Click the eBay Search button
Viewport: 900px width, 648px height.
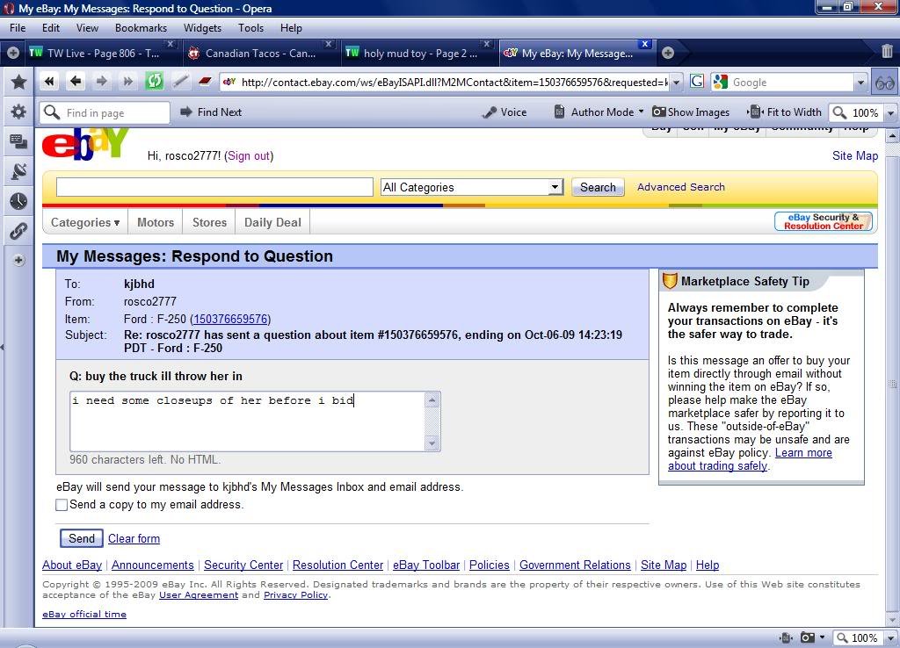[x=598, y=188]
